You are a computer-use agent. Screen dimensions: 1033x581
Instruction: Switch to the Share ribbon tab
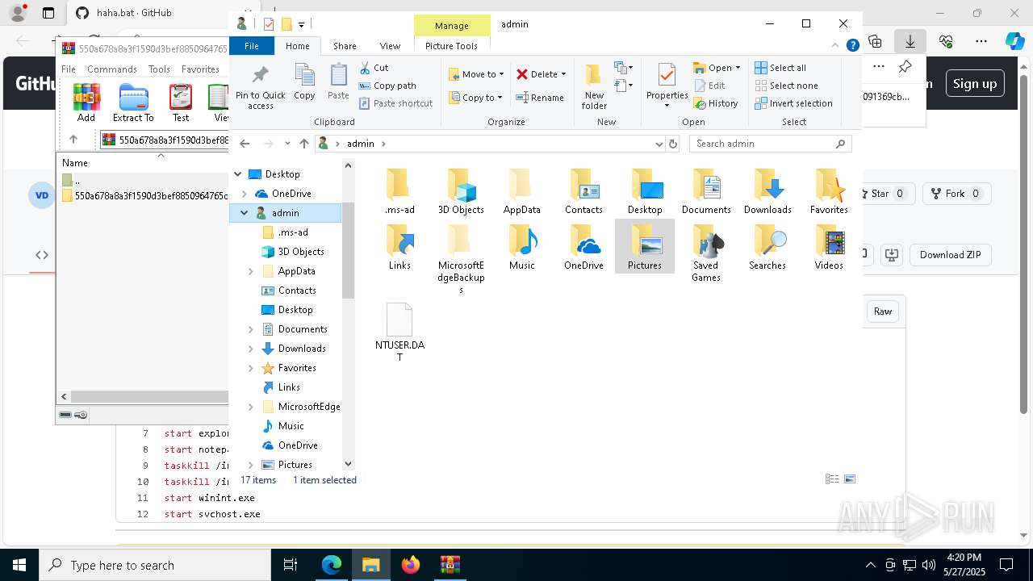coord(345,46)
